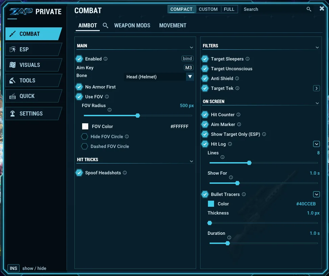The height and width of the screenshot is (276, 329).
Task: Show info for the Use FOV option
Action: (x=107, y=97)
